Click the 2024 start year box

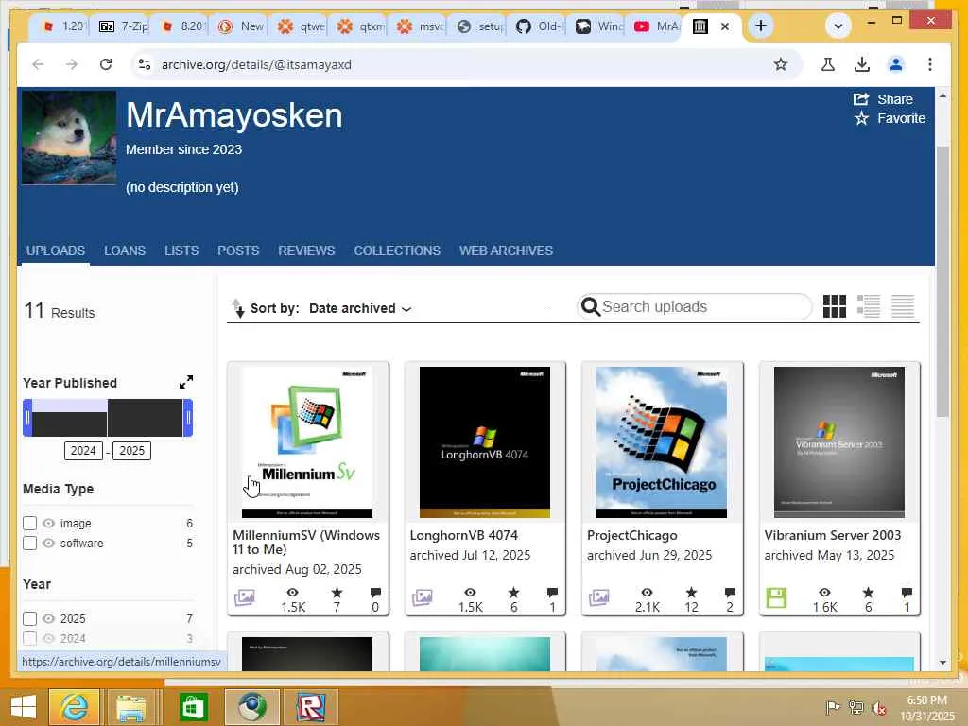[x=83, y=451]
